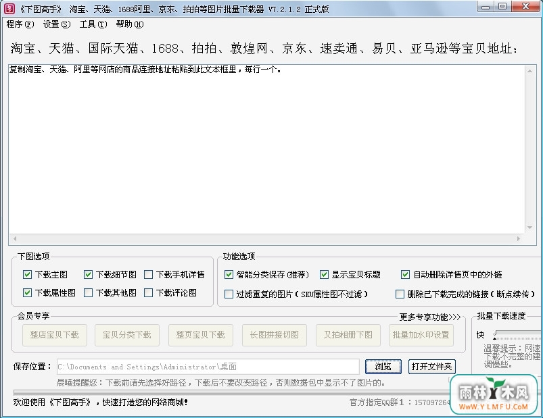Image resolution: width=543 pixels, height=418 pixels.
Task: Click the 宝贝分类下载 button
Action: click(x=127, y=335)
